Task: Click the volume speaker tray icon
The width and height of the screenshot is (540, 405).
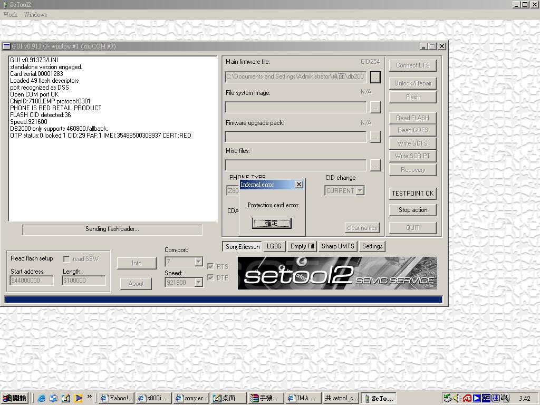Action: 457,398
